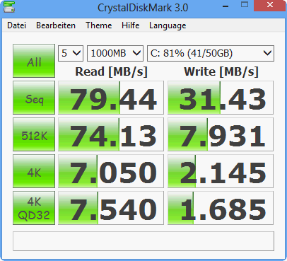287x261 pixels.
Task: Click the empty comment field at bottom
Action: (x=143, y=241)
